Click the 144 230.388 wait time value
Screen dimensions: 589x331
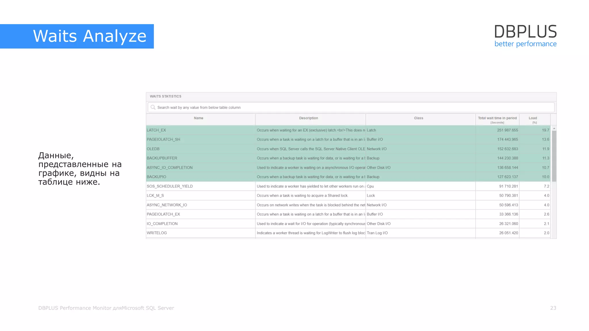(507, 158)
